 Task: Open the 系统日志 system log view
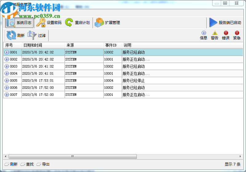[19, 23]
